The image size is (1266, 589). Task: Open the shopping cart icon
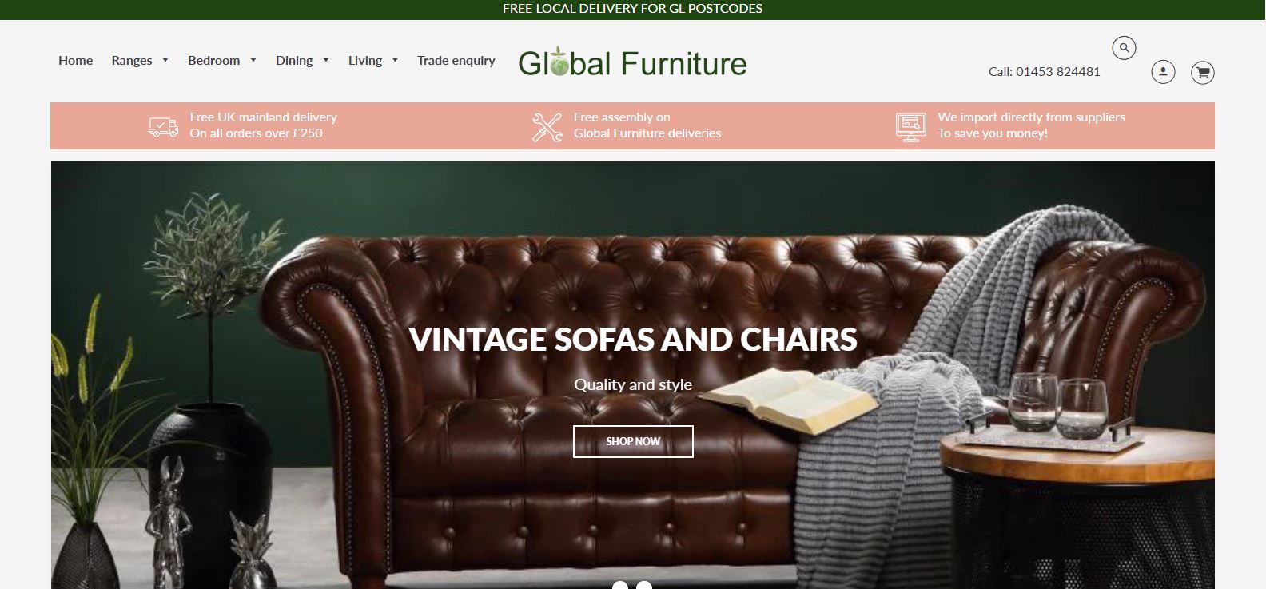coord(1203,72)
